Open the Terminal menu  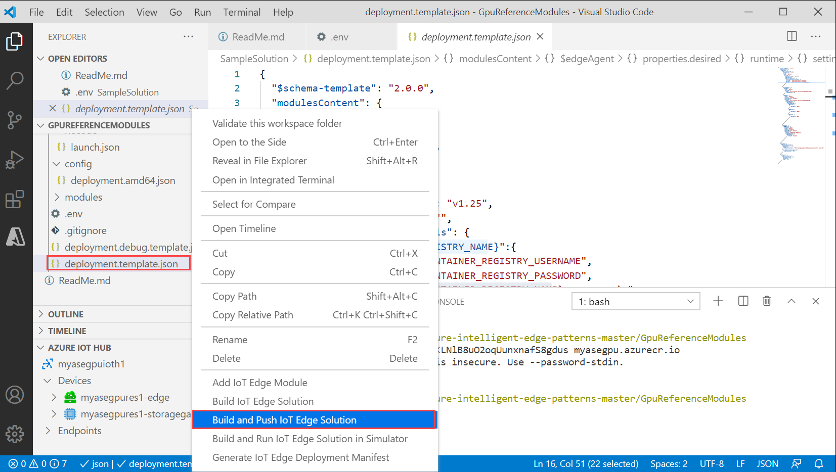point(242,12)
